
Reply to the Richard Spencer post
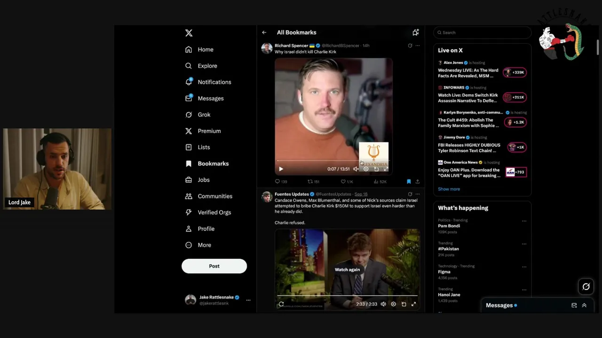pyautogui.click(x=281, y=182)
